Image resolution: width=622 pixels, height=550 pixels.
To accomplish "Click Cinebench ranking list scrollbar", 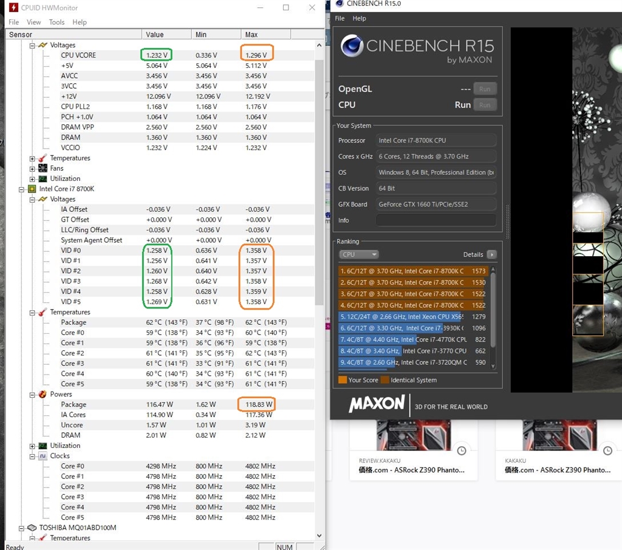I will (x=493, y=310).
